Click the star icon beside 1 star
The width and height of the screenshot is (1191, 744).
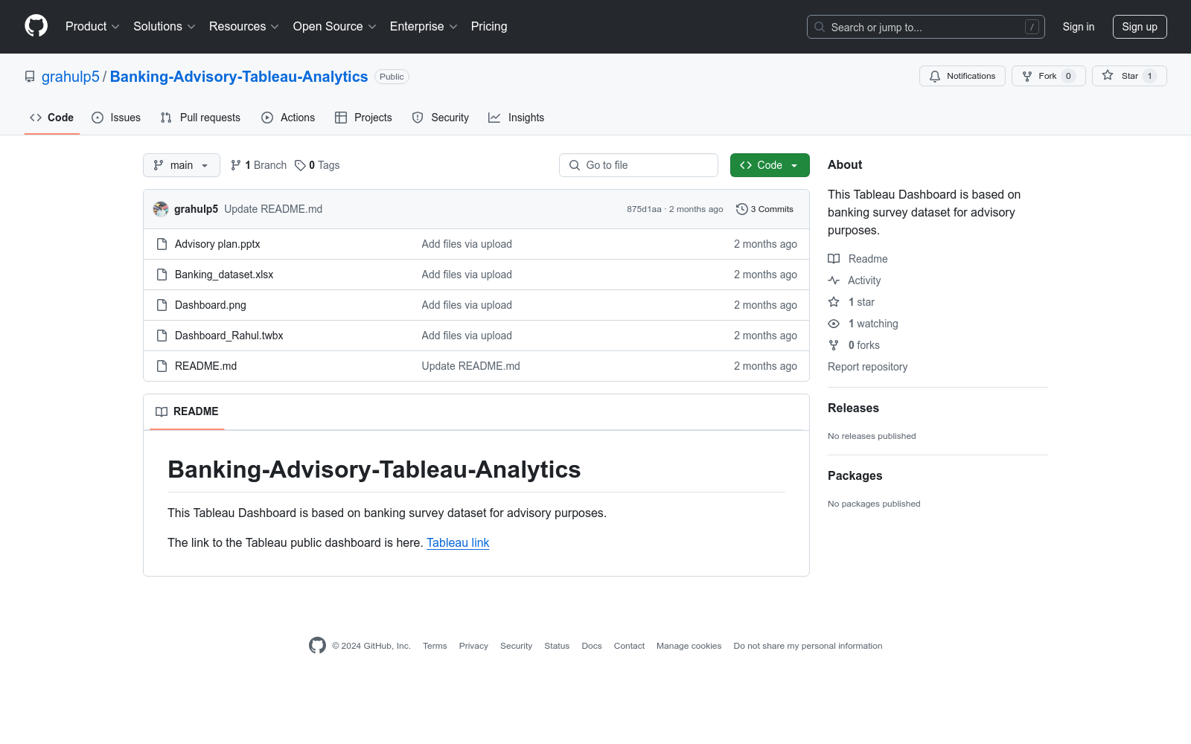pyautogui.click(x=834, y=302)
